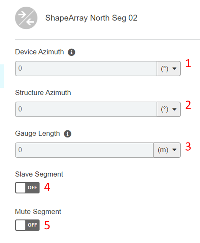This screenshot has height=243, width=200.
Task: Click the Device Azimuth label text
Action: [x=39, y=52]
